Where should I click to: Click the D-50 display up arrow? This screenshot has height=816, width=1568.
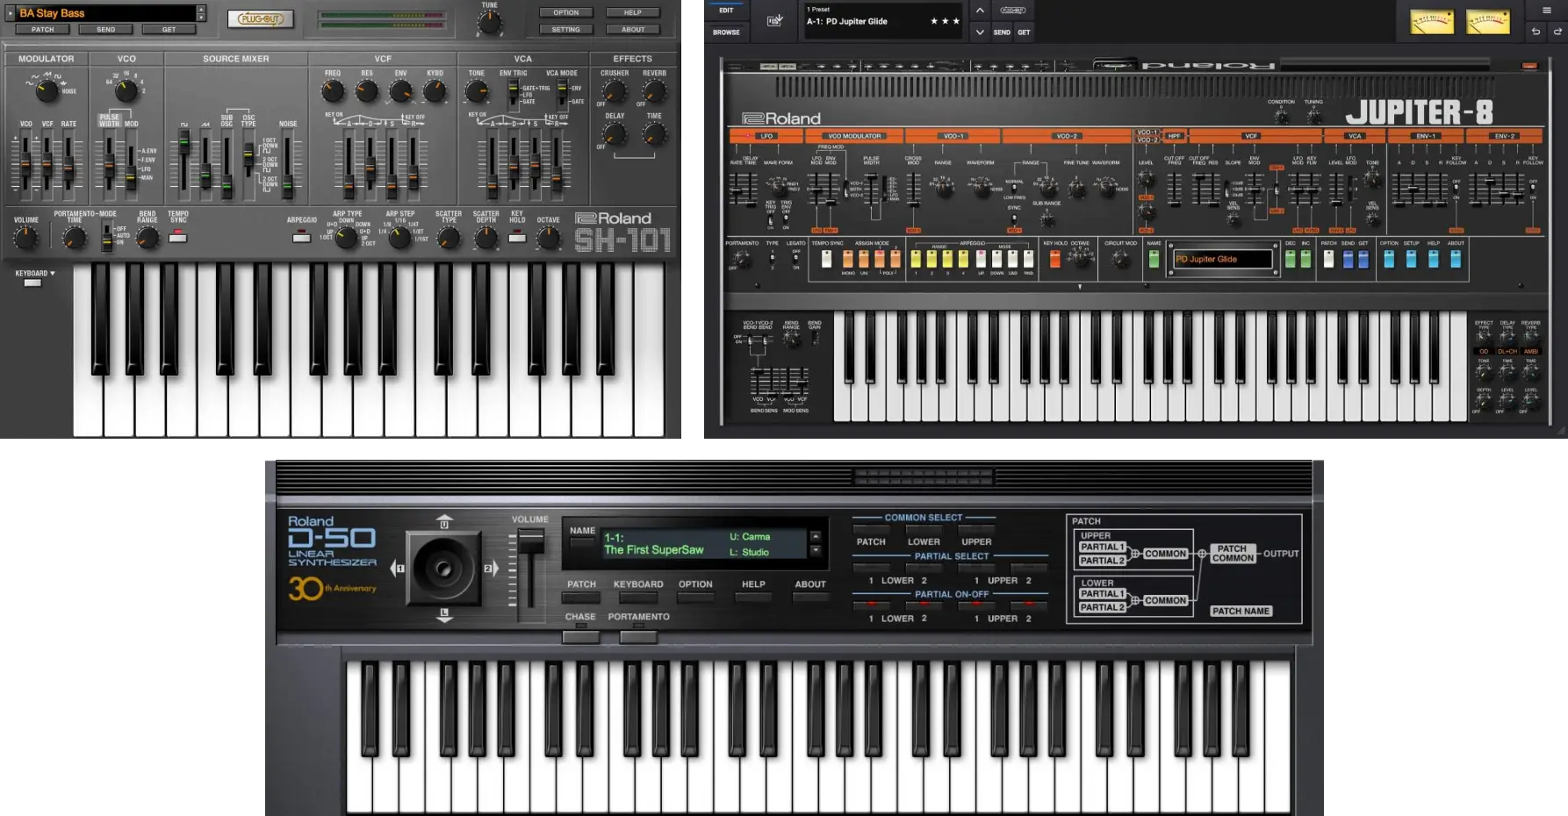815,536
